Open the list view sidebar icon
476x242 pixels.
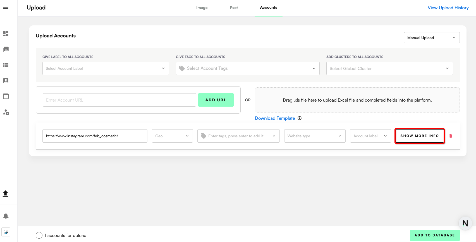coord(6,65)
